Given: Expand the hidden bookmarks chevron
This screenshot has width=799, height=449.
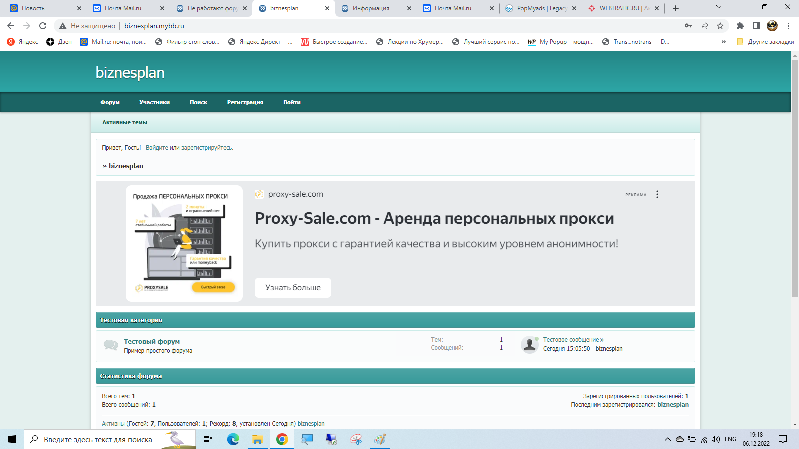Looking at the screenshot, I should coord(723,42).
